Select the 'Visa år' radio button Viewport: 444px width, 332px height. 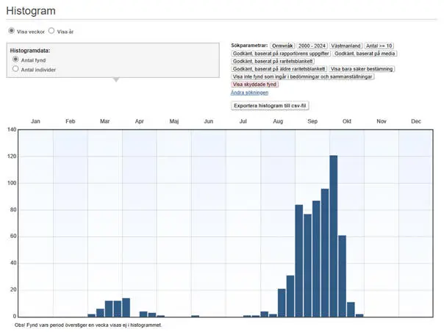51,31
